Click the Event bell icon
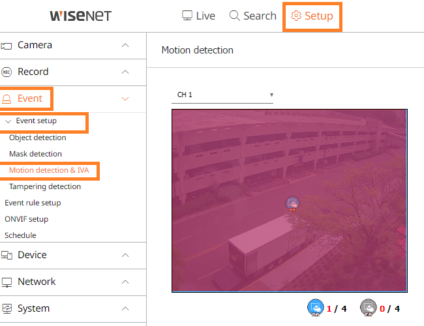Screen dimensions: 424x326 (x=7, y=99)
